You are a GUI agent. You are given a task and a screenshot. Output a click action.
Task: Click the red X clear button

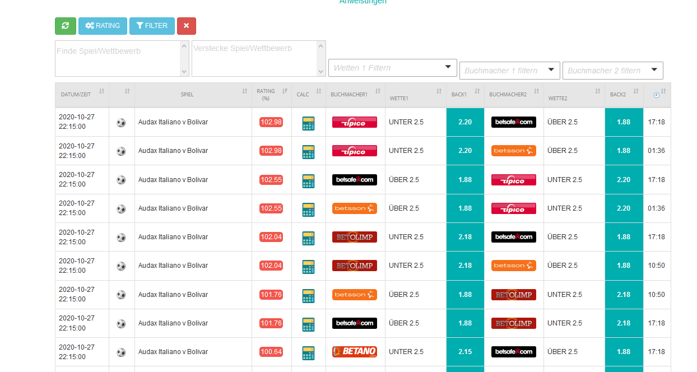point(187,26)
